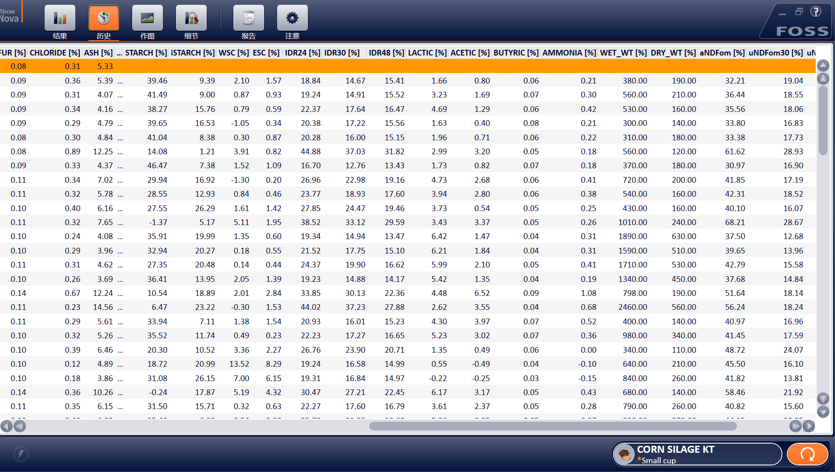
Task: Click the LACTIC [%] column header
Action: 427,52
